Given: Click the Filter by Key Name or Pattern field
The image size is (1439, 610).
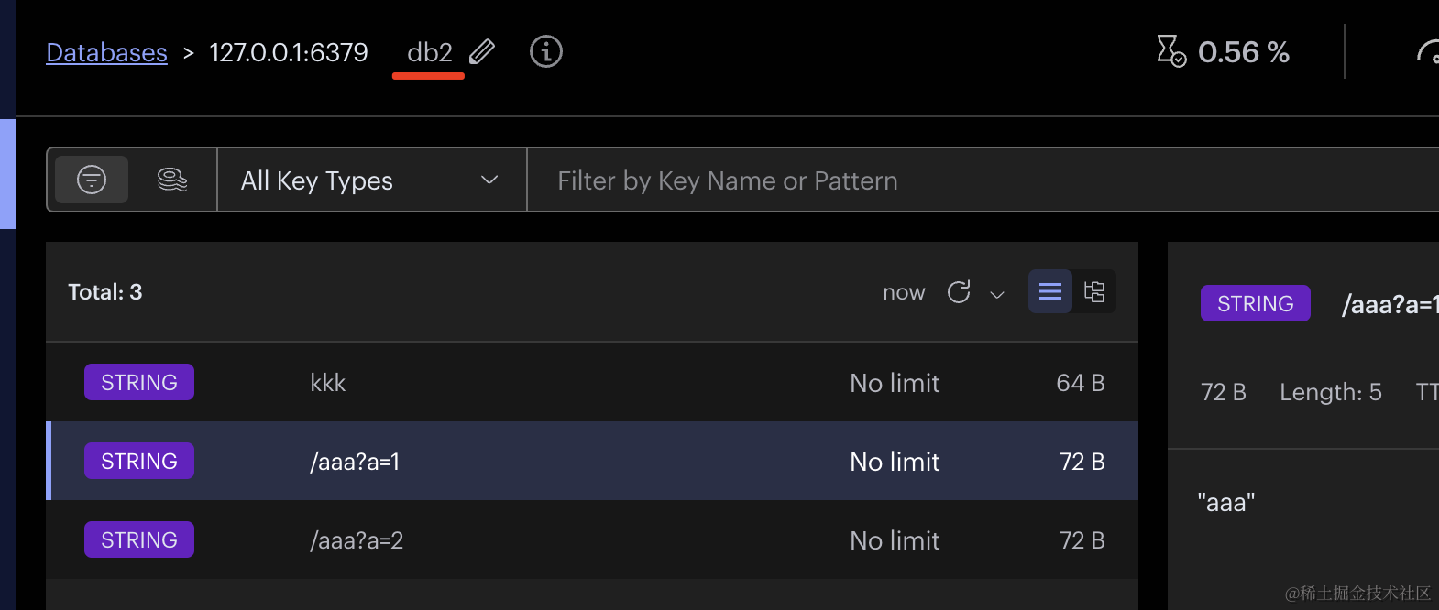Looking at the screenshot, I should coord(983,180).
